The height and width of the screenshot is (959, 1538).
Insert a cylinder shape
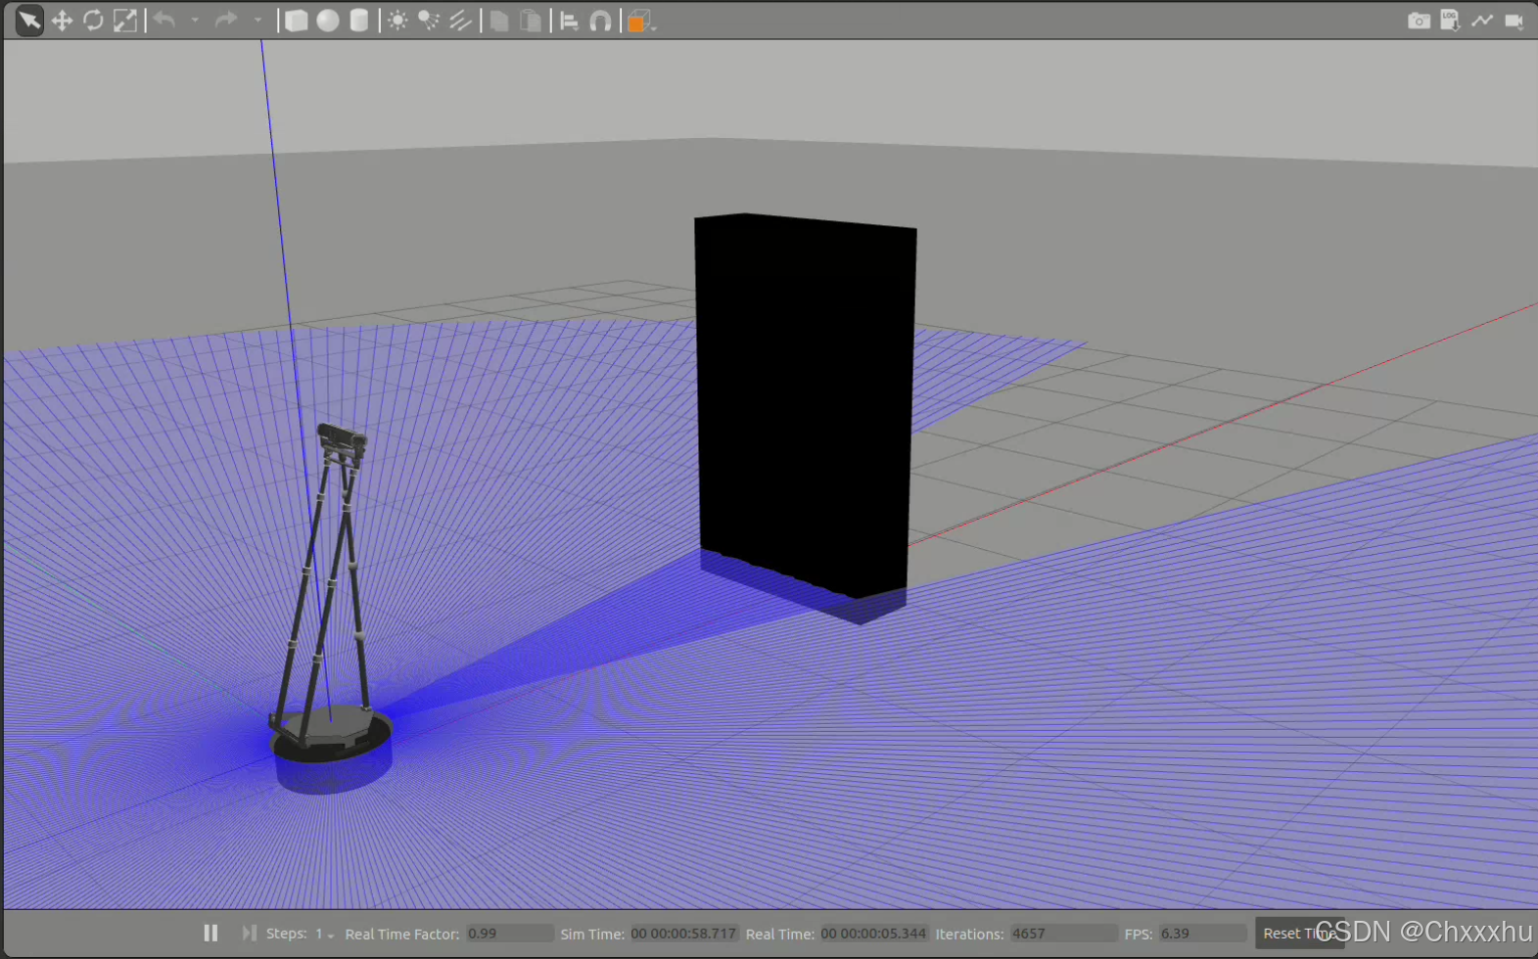[x=359, y=21]
